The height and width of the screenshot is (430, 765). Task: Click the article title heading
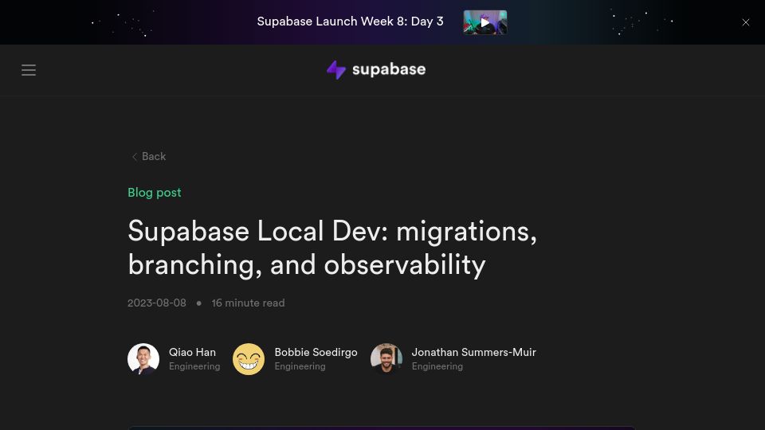[x=332, y=248]
